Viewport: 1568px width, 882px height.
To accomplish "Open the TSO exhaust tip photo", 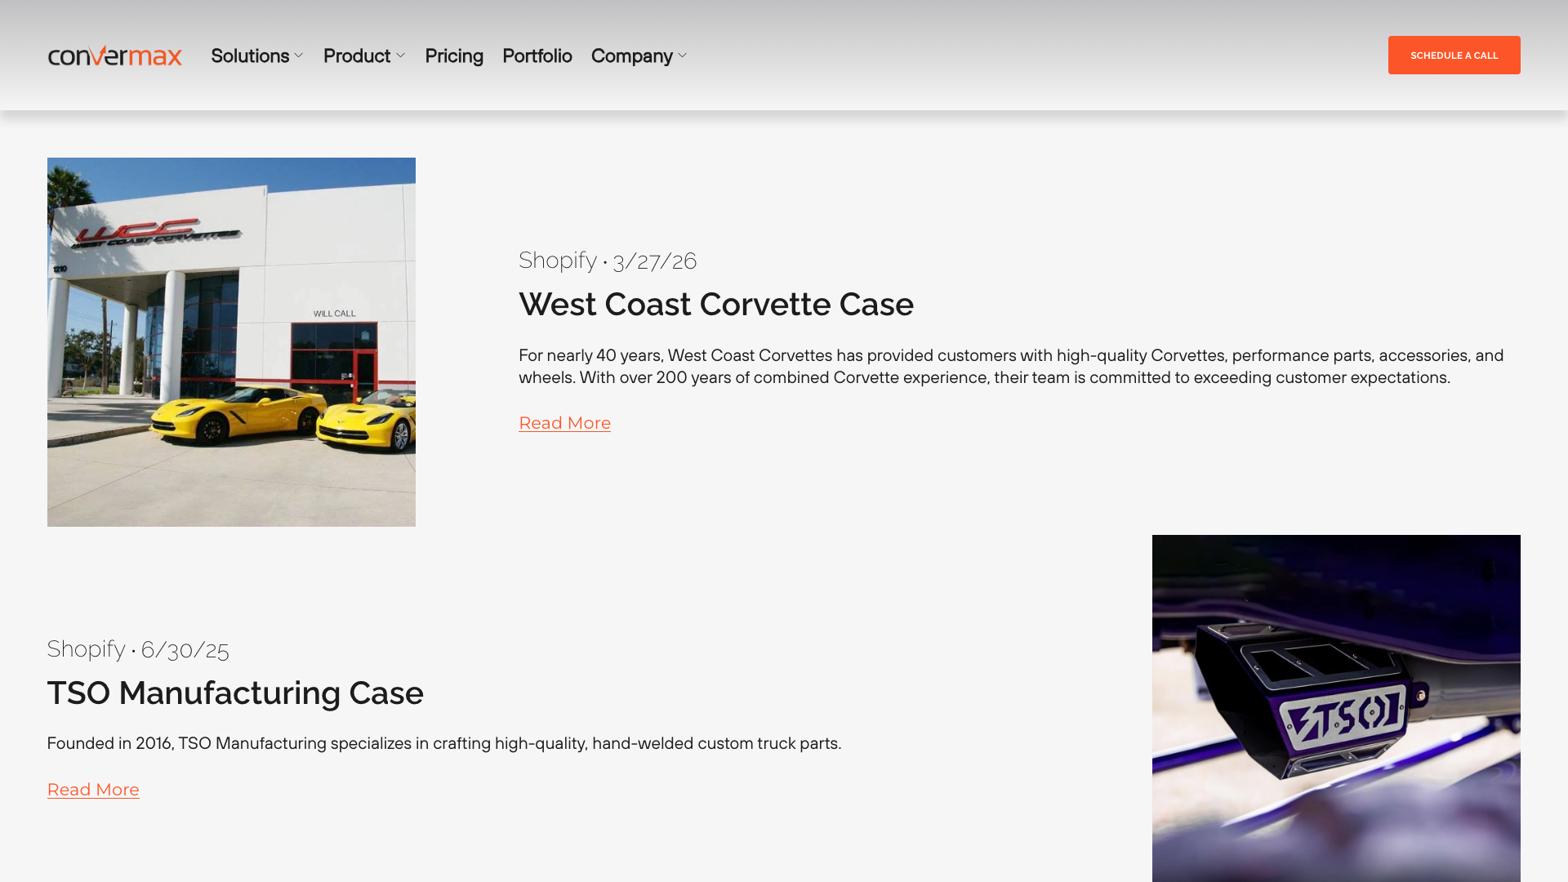I will [x=1336, y=708].
